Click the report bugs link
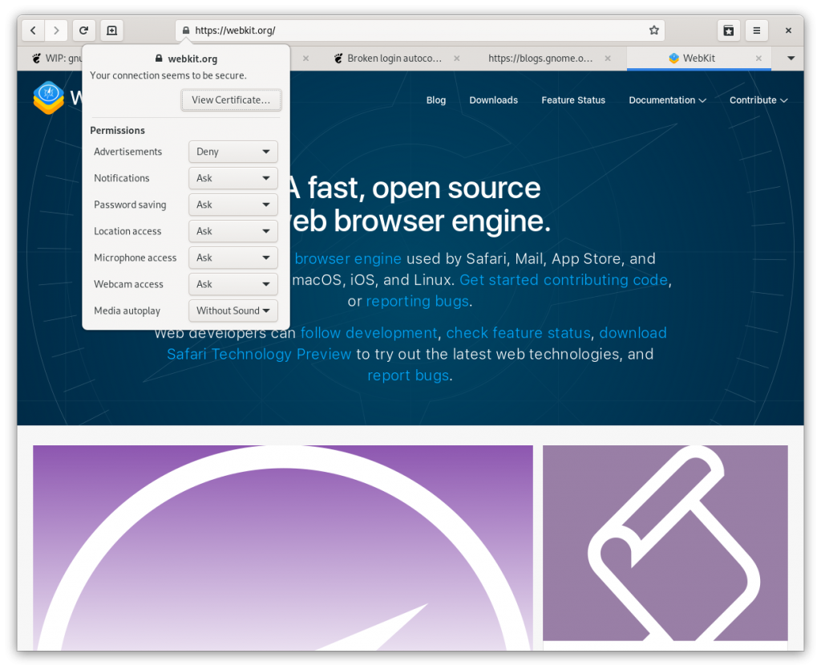821x670 pixels. [x=408, y=376]
